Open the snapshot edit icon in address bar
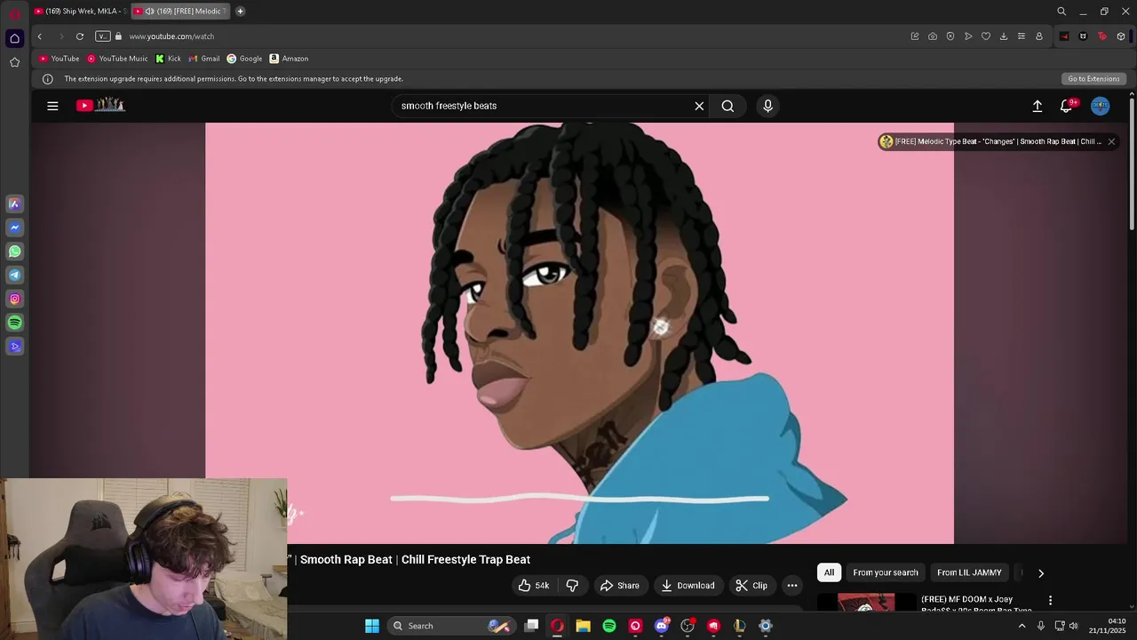This screenshot has height=640, width=1137. coord(915,36)
